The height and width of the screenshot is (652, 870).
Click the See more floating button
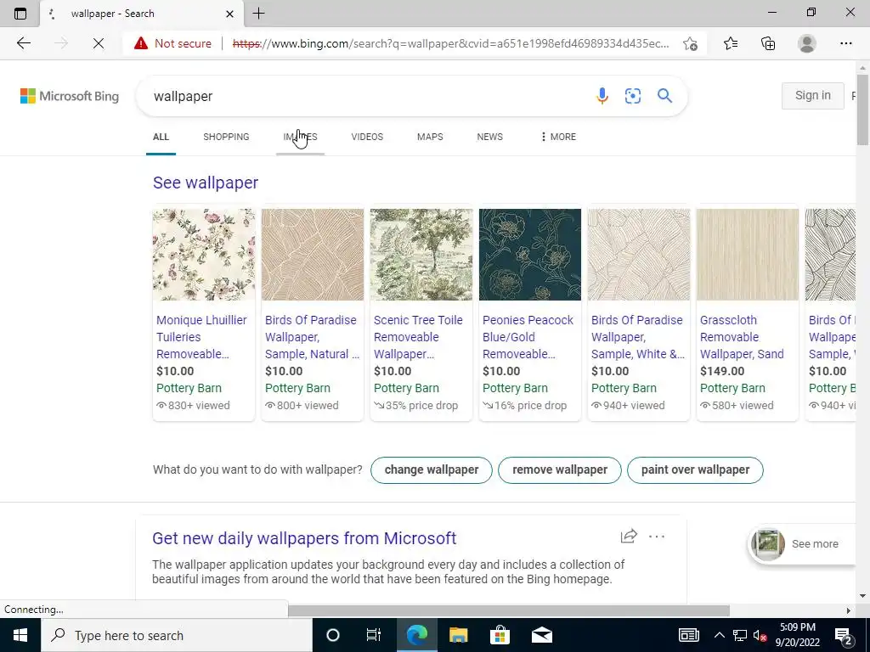click(802, 544)
